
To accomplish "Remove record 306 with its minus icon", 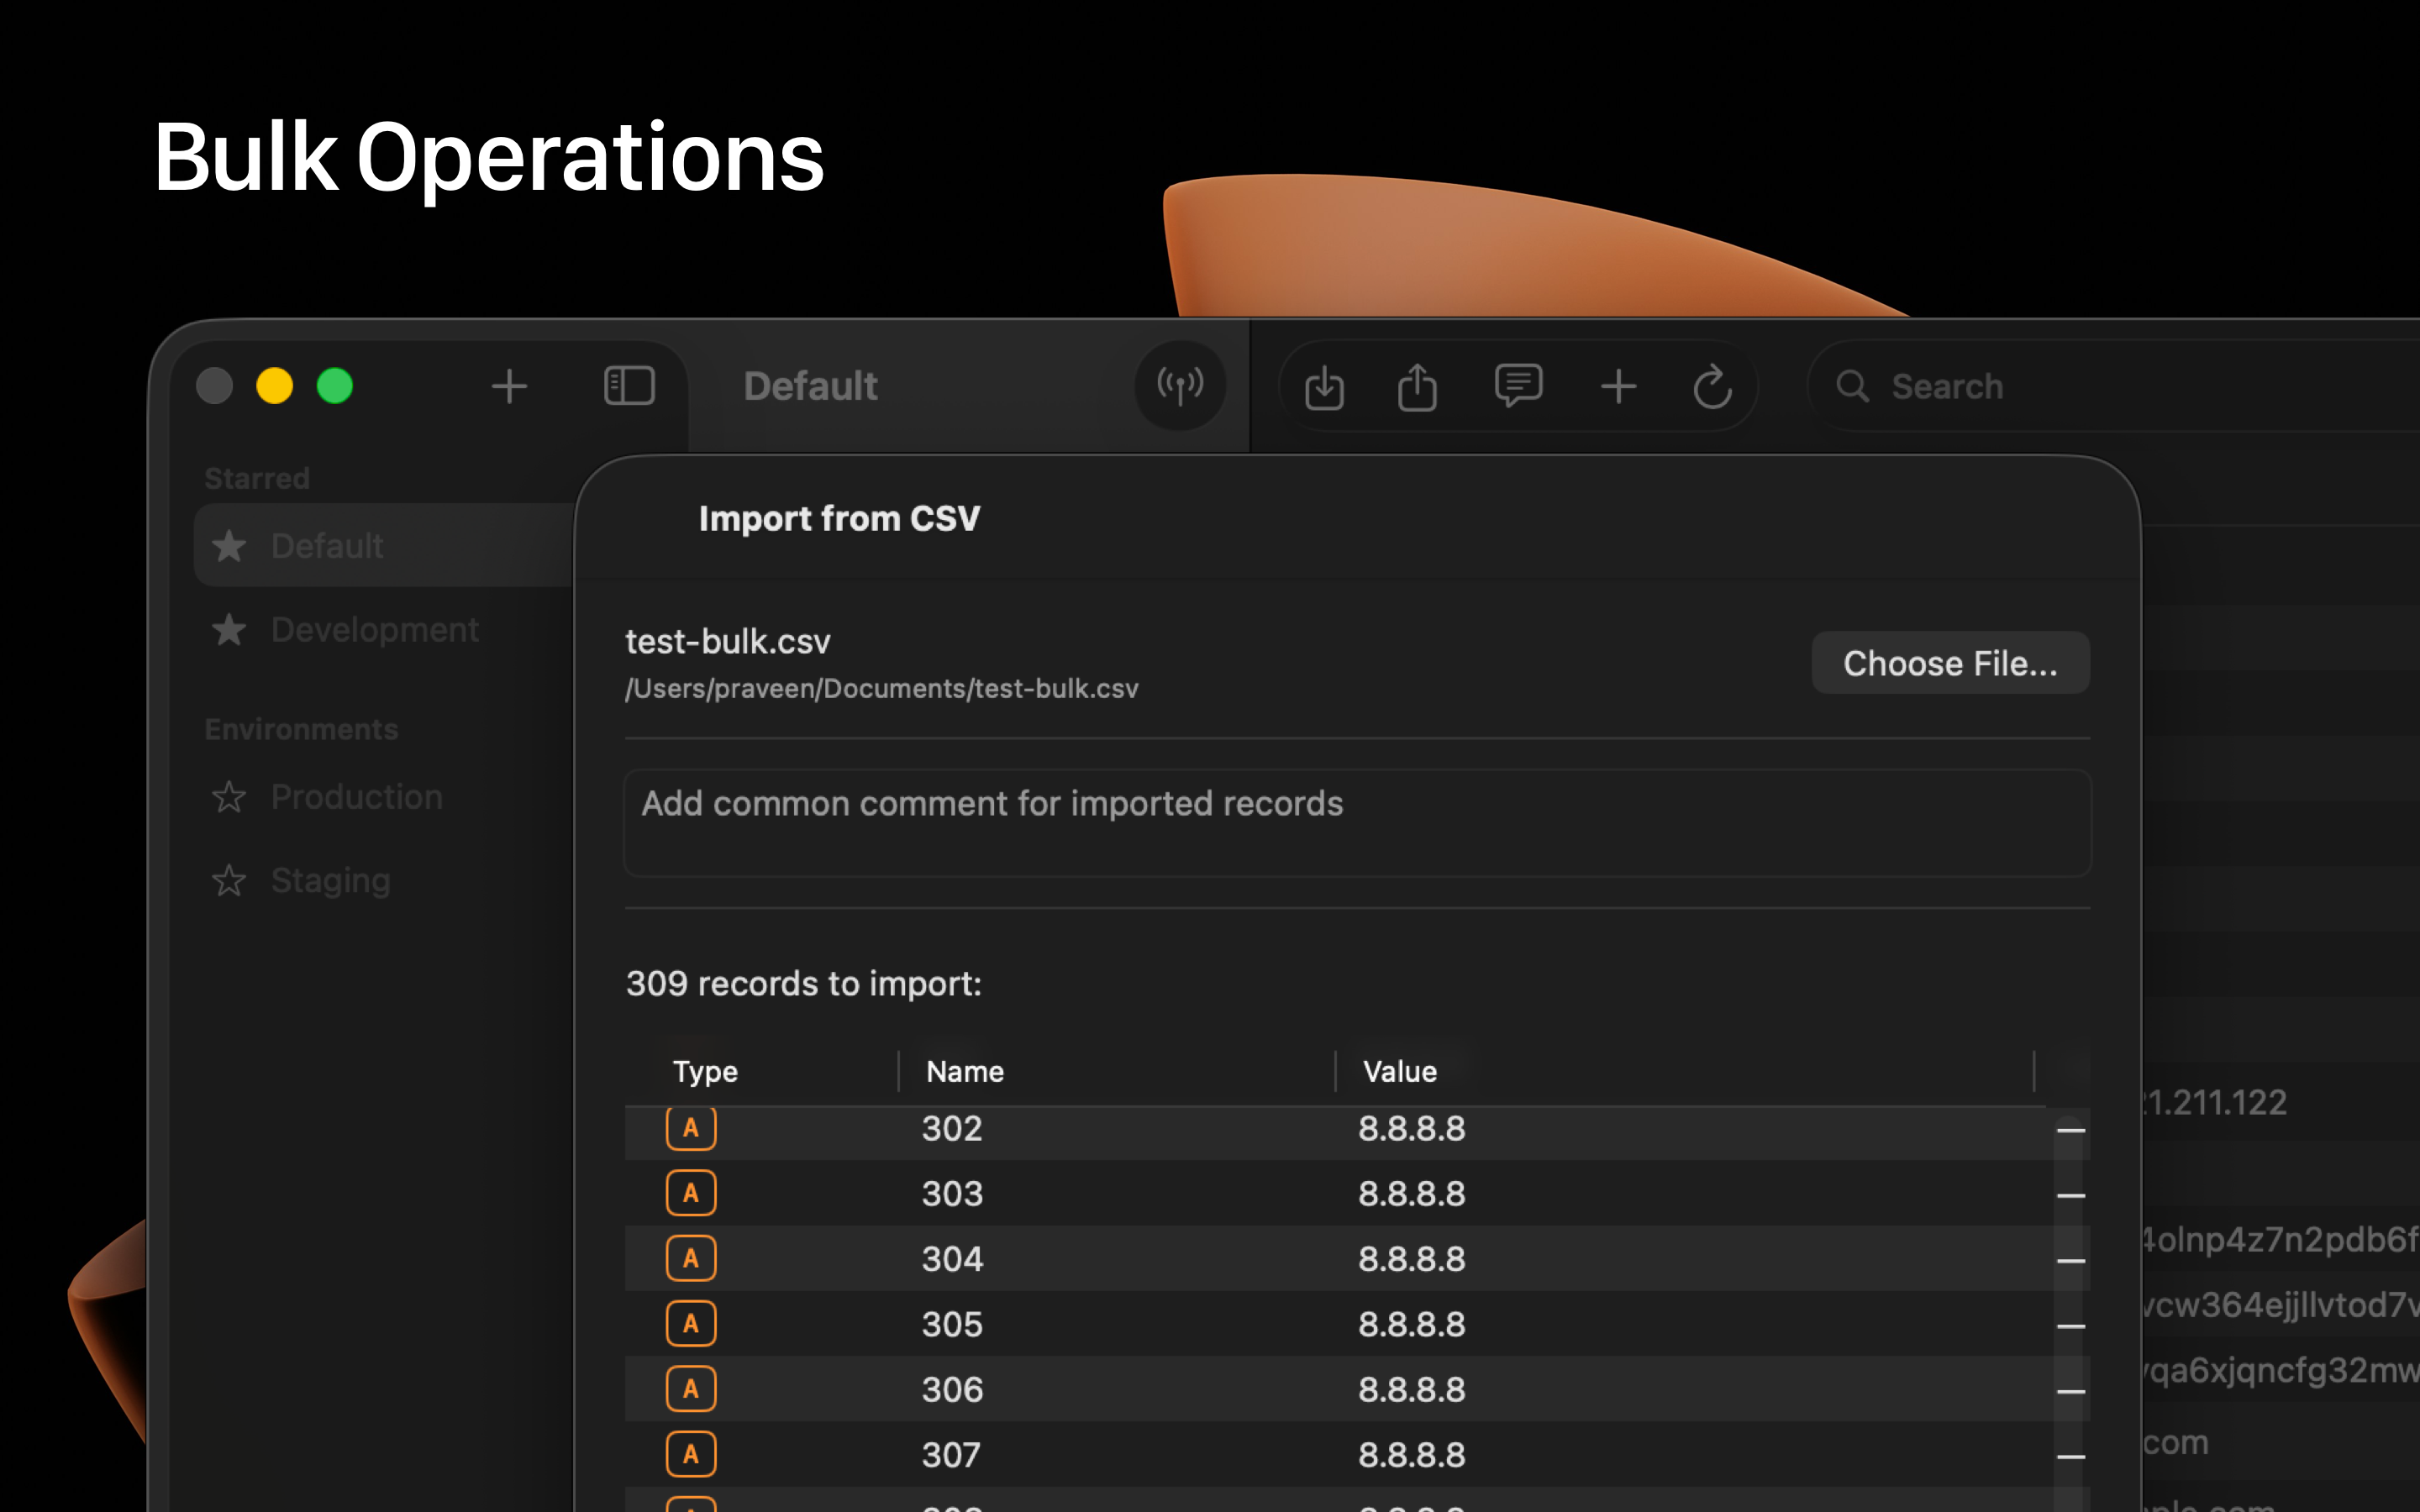I will [x=2070, y=1391].
